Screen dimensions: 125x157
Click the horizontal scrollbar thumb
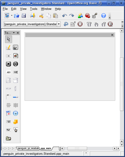point(77,148)
